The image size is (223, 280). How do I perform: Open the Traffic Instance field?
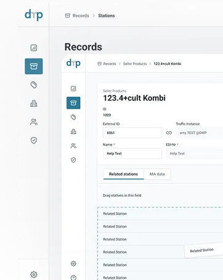pos(199,133)
